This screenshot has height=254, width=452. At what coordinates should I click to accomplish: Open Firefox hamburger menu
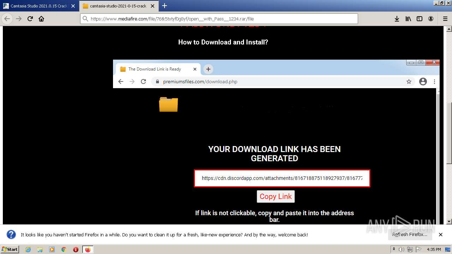(x=445, y=19)
